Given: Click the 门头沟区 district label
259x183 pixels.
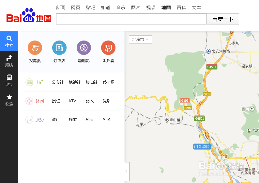Looking at the screenshot, I should [202, 147].
